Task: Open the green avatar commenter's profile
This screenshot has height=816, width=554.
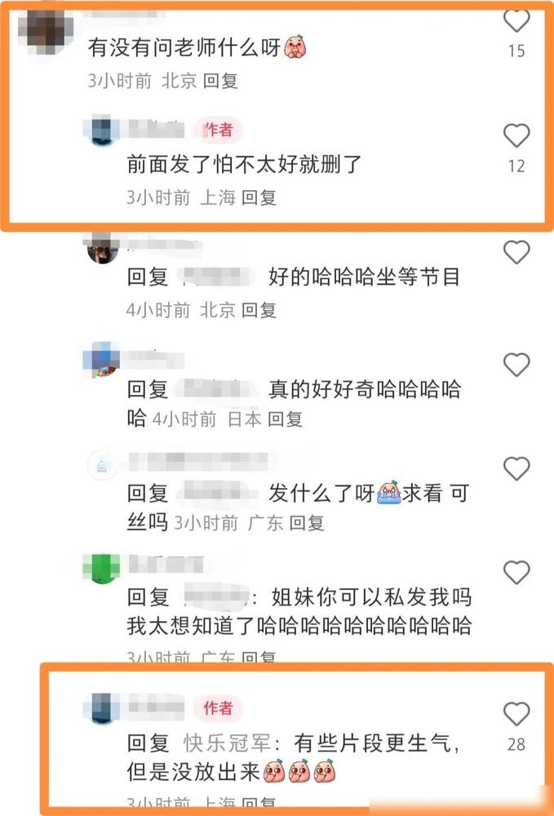Action: coord(101,569)
